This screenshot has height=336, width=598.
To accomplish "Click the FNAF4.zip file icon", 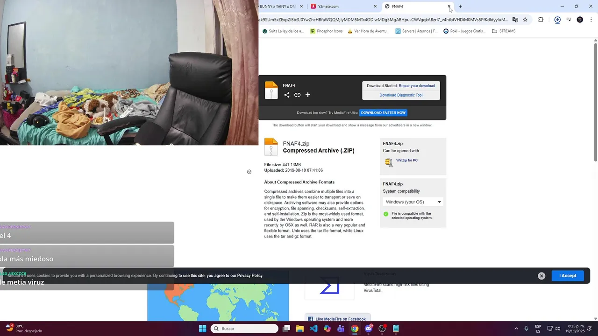I will point(271,147).
